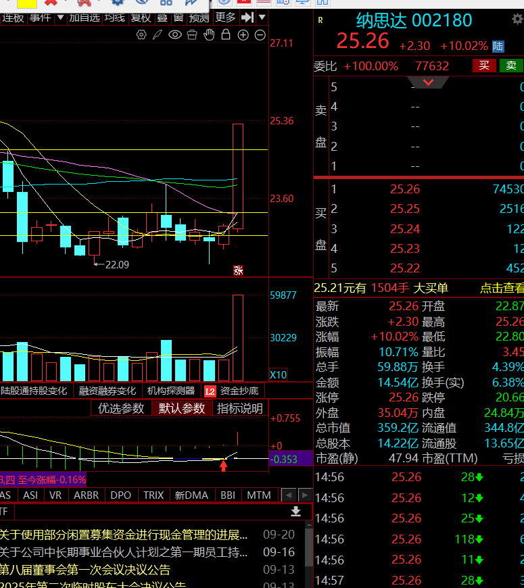Select ARBR indicator tab

[x=87, y=495]
